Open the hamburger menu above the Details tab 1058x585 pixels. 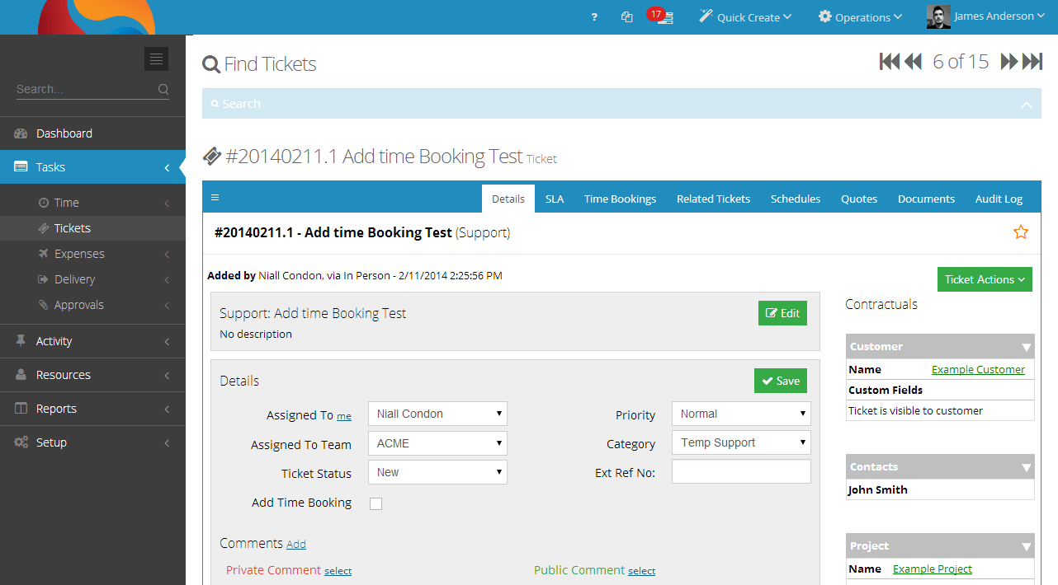pos(215,197)
